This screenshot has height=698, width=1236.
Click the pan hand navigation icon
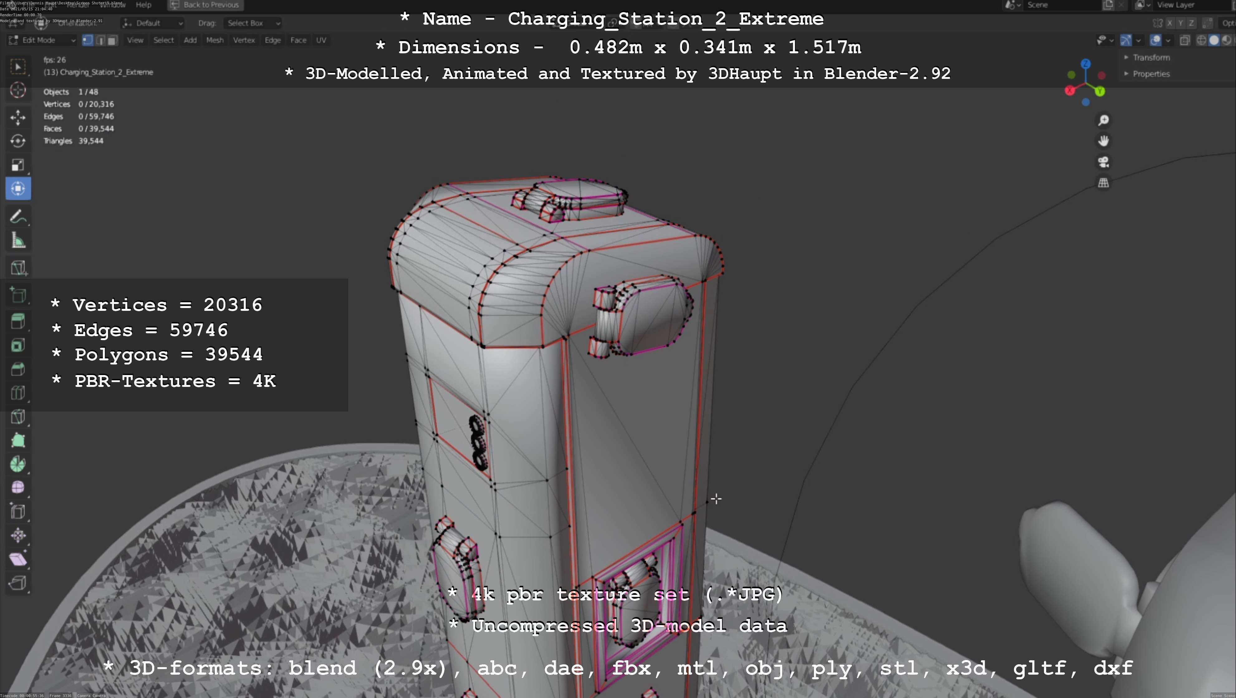tap(1103, 141)
